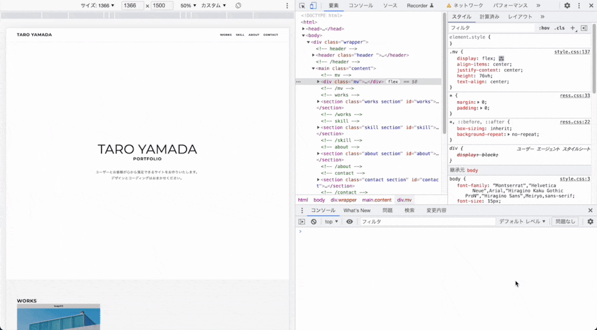Clear the console icon
The height and width of the screenshot is (330, 597).
tap(314, 221)
